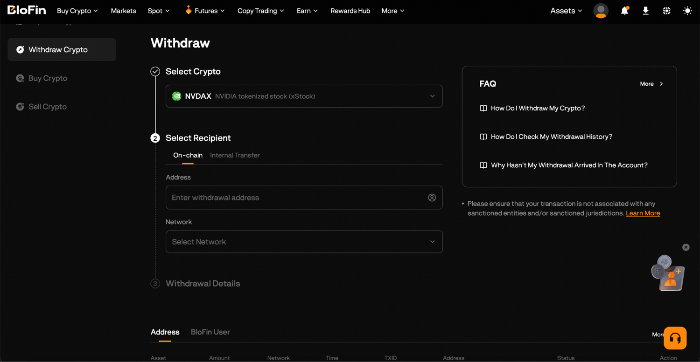The image size is (700, 362).
Task: Click the Select Crypto checkmark step icon
Action: [155, 71]
